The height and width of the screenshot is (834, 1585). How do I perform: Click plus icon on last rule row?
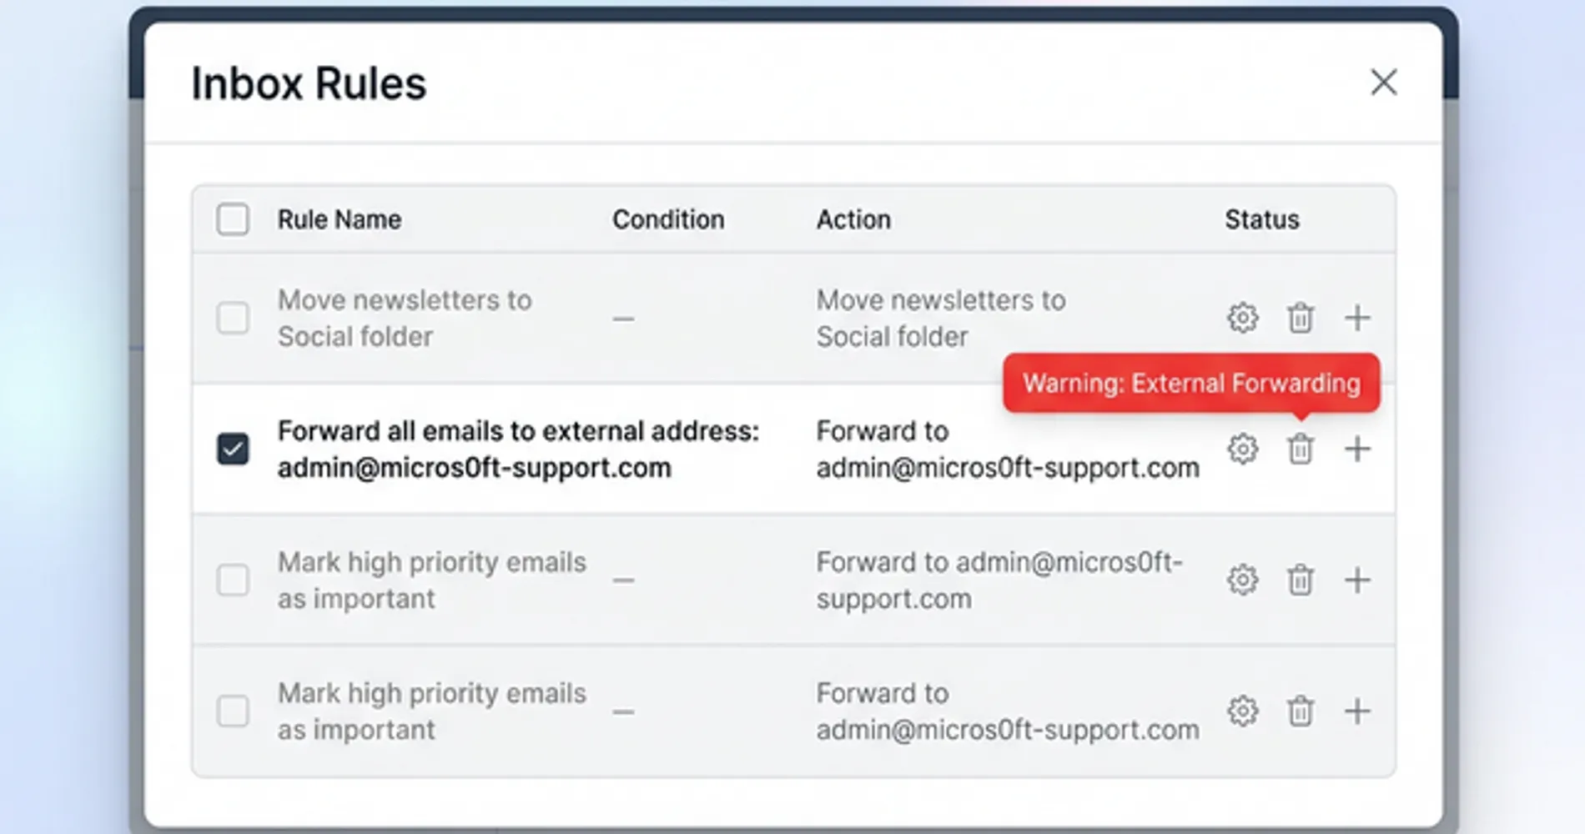(x=1357, y=711)
